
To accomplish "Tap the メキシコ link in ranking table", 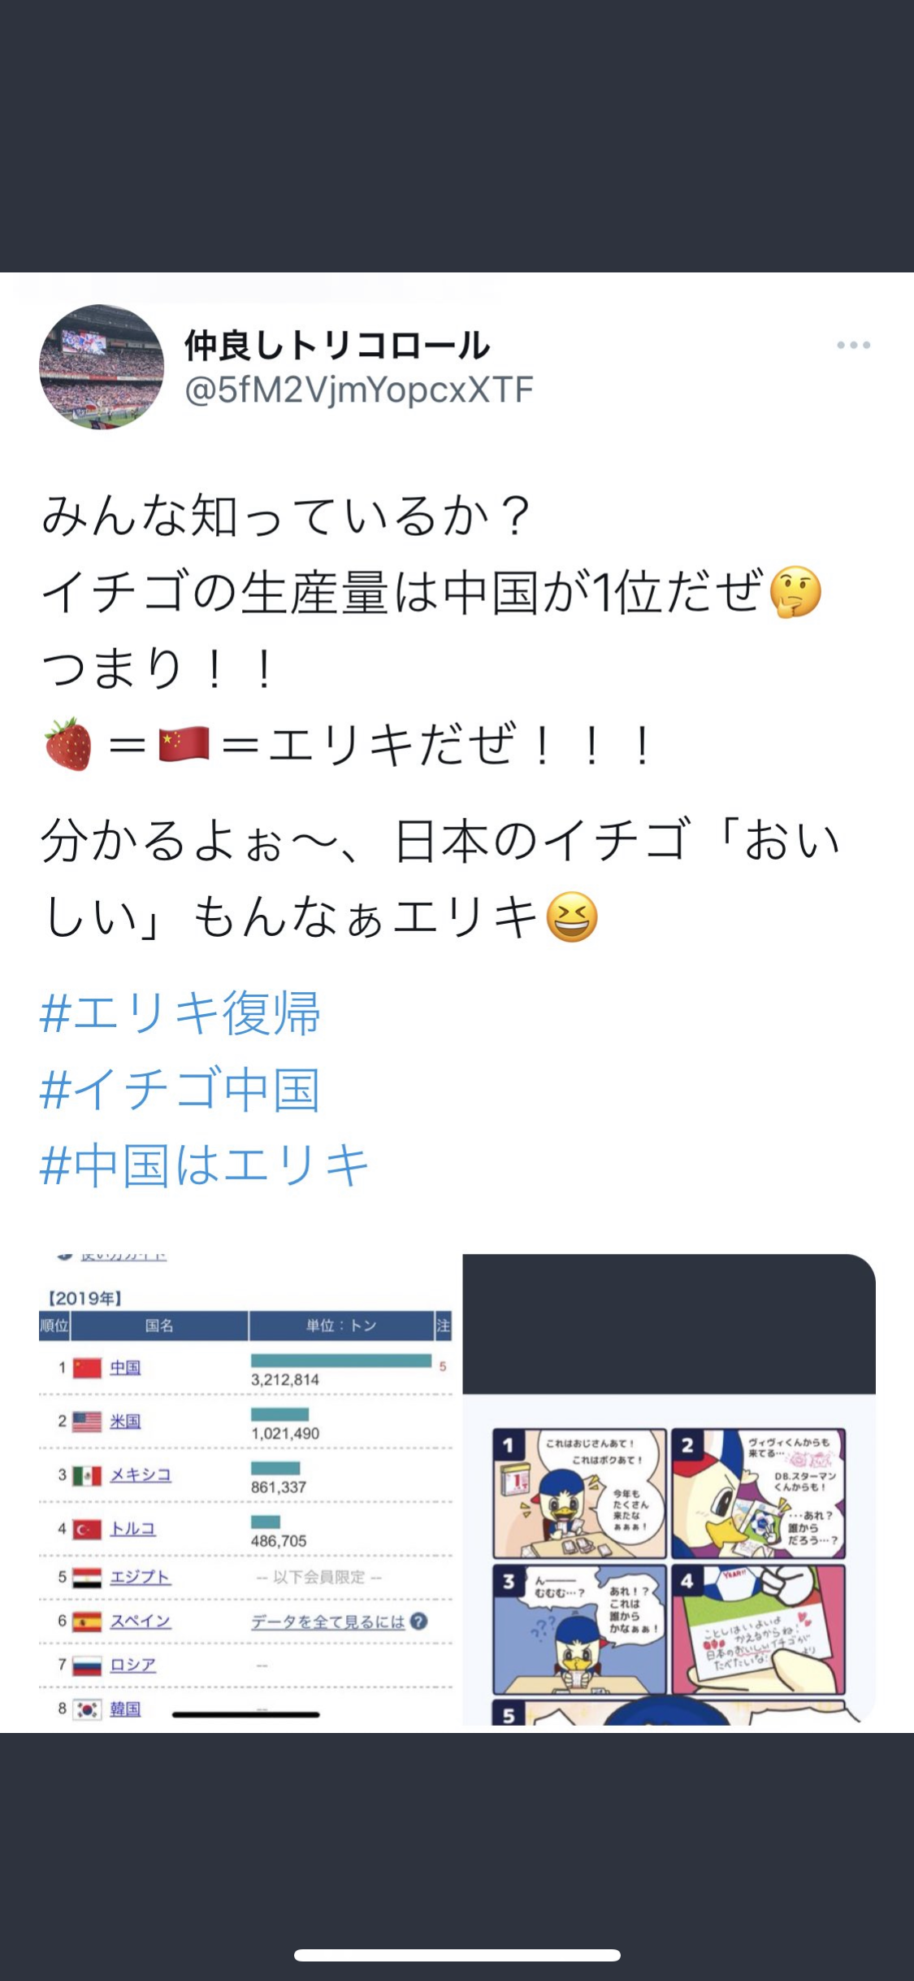I will (141, 1474).
